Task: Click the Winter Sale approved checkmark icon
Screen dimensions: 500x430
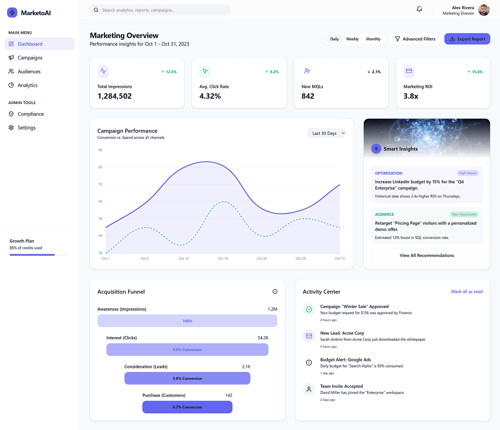Action: pyautogui.click(x=309, y=309)
